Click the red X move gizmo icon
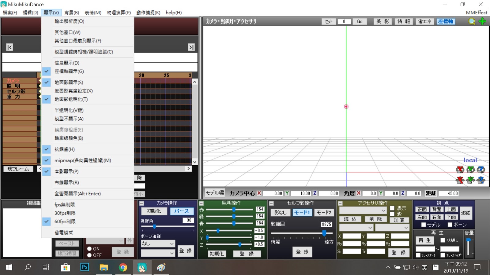 (x=460, y=180)
